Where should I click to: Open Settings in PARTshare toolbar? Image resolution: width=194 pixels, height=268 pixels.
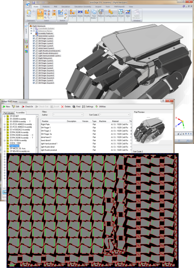tap(88, 107)
